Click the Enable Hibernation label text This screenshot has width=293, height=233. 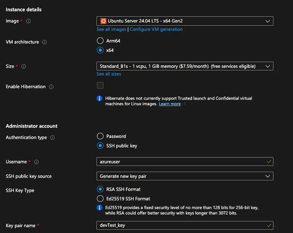(x=26, y=87)
